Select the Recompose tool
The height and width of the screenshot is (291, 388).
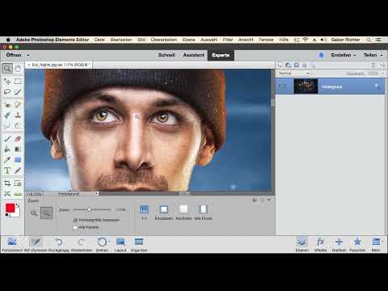tap(18, 183)
